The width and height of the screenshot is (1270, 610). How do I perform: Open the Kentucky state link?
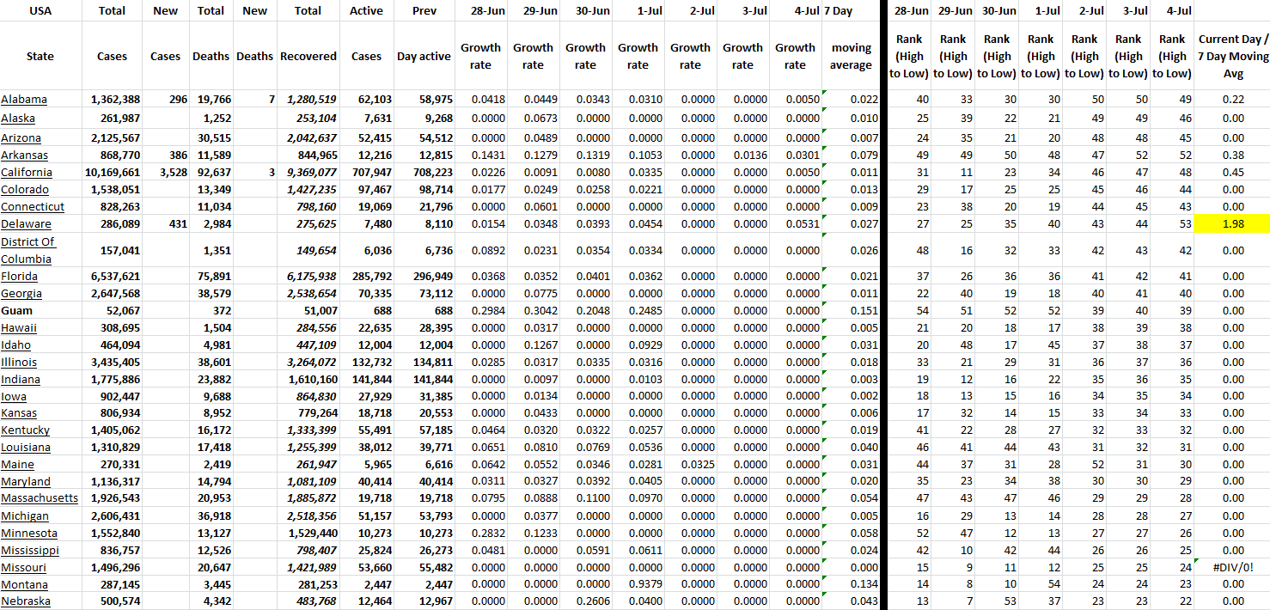25,430
